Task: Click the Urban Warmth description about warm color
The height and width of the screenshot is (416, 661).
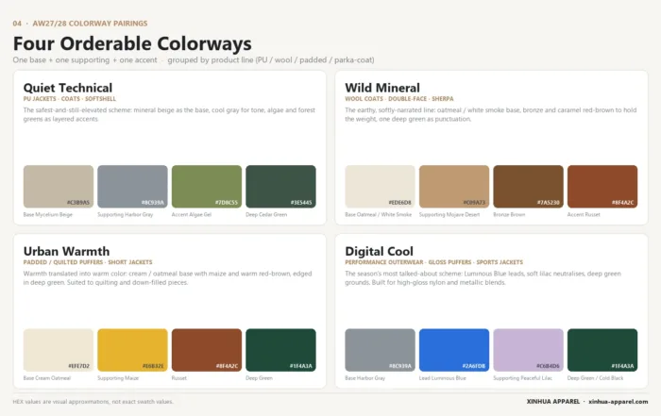Action: [x=167, y=278]
